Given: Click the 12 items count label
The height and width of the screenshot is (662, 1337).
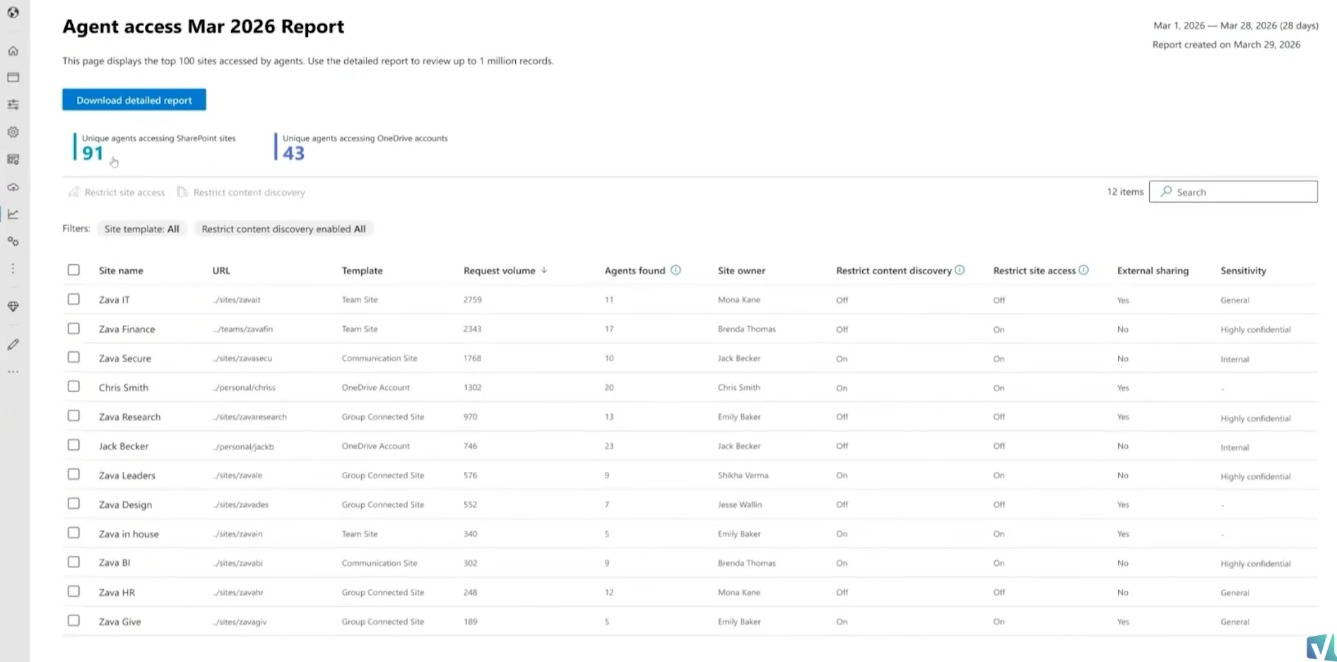Looking at the screenshot, I should point(1125,191).
